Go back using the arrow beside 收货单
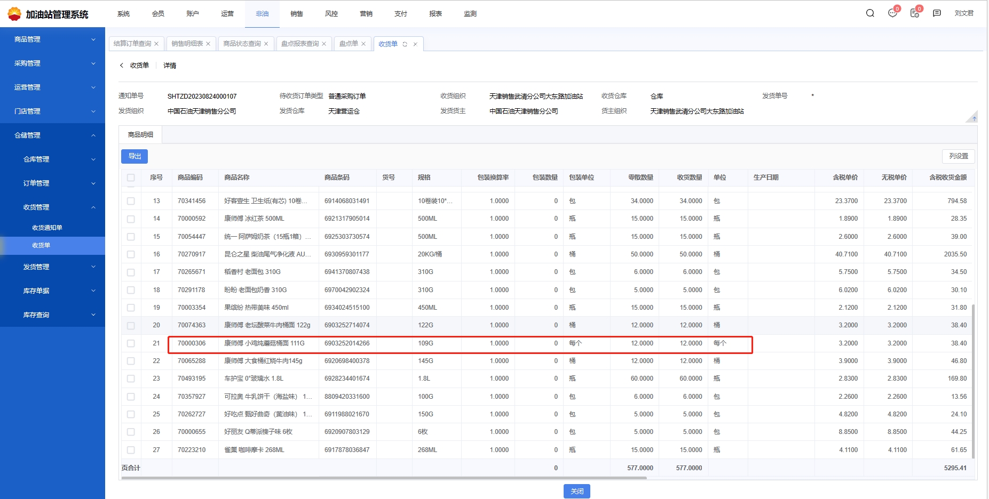 click(122, 65)
